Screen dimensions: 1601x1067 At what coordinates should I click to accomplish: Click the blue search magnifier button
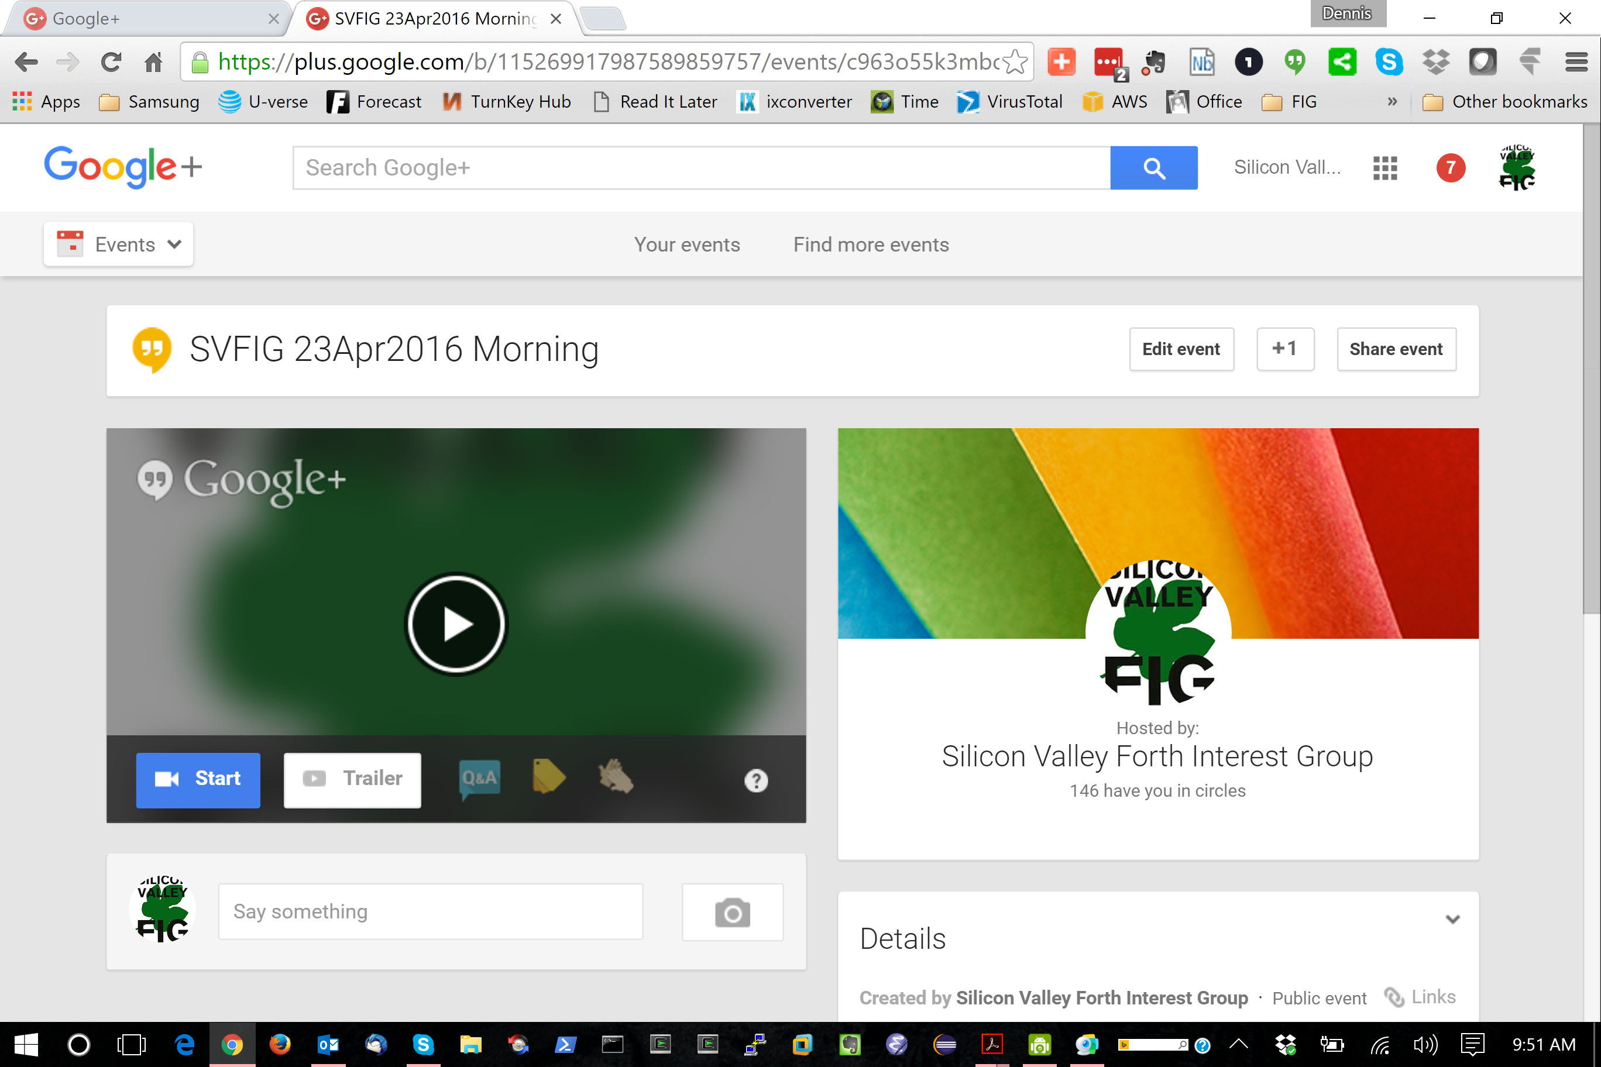(1153, 168)
